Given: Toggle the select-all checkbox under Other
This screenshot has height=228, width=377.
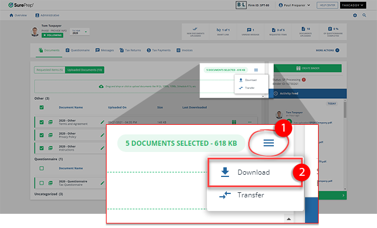Looking at the screenshot, I should [x=42, y=107].
